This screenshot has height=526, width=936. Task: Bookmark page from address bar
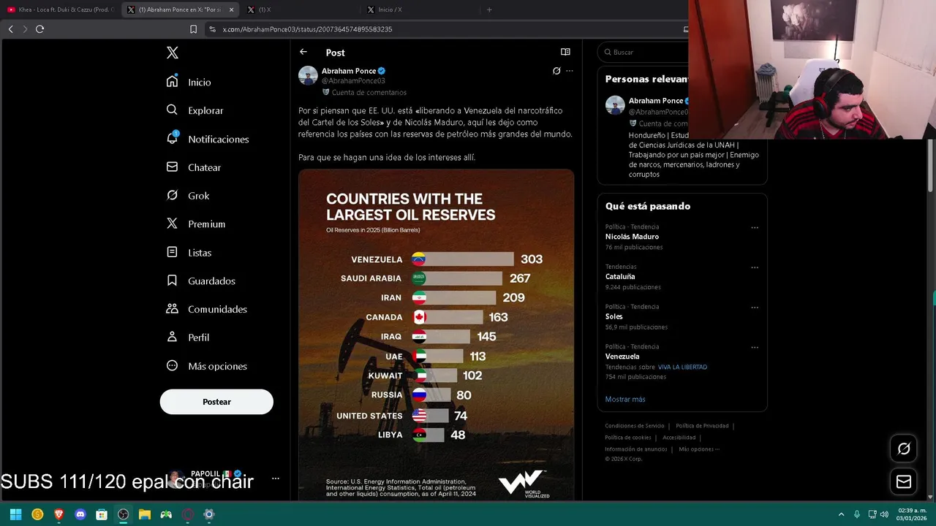click(193, 29)
